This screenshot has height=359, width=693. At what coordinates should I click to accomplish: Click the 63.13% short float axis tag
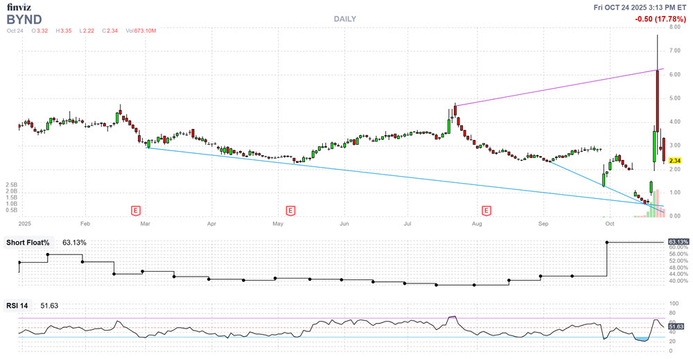click(678, 242)
